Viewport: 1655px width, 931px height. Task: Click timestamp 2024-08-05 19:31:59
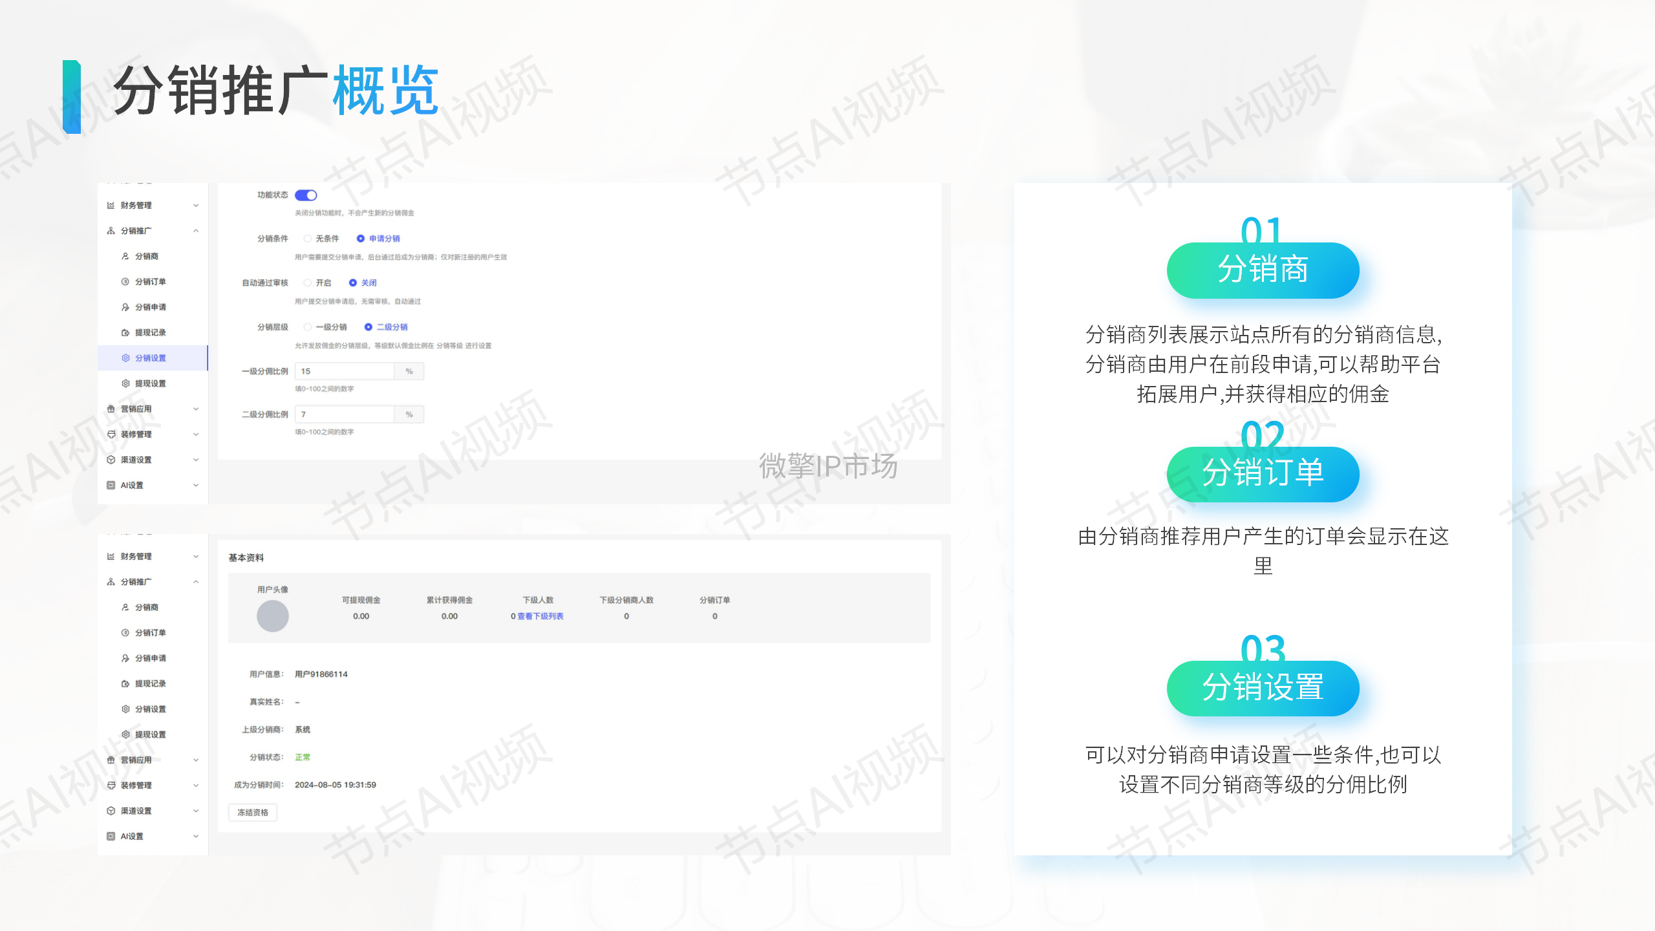click(336, 786)
